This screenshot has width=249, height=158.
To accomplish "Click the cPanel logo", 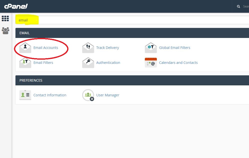I will [x=16, y=6].
